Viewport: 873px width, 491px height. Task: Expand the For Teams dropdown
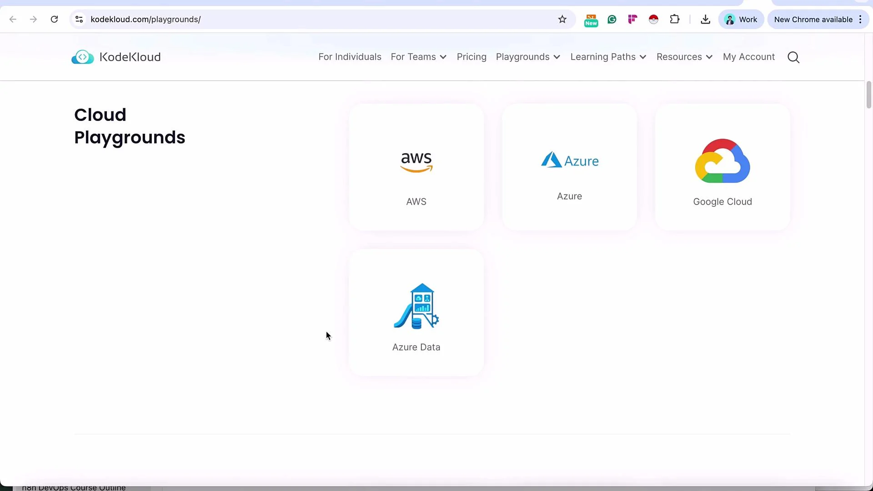418,57
